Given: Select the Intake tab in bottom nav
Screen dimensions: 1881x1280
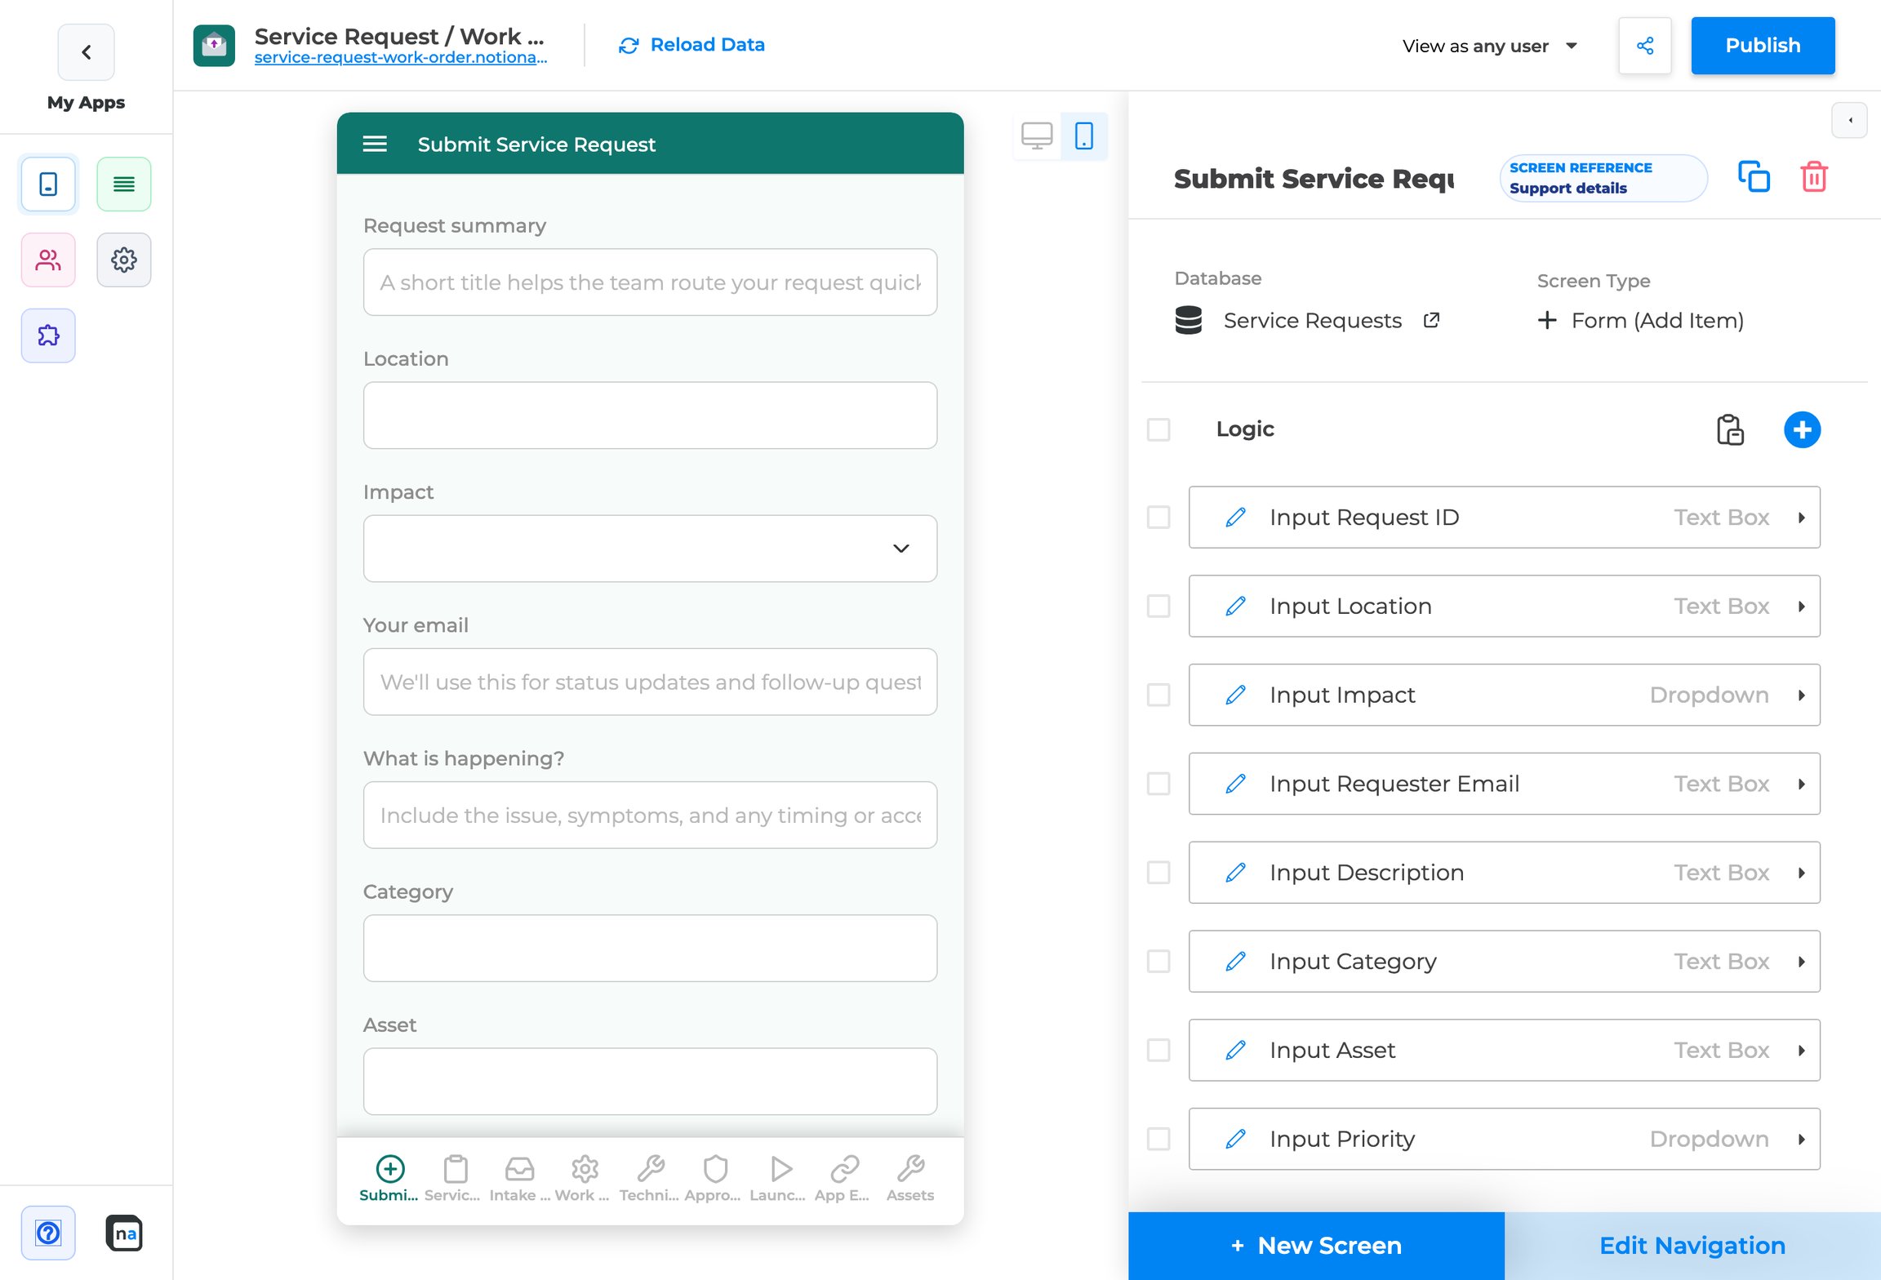Looking at the screenshot, I should click(x=519, y=1179).
